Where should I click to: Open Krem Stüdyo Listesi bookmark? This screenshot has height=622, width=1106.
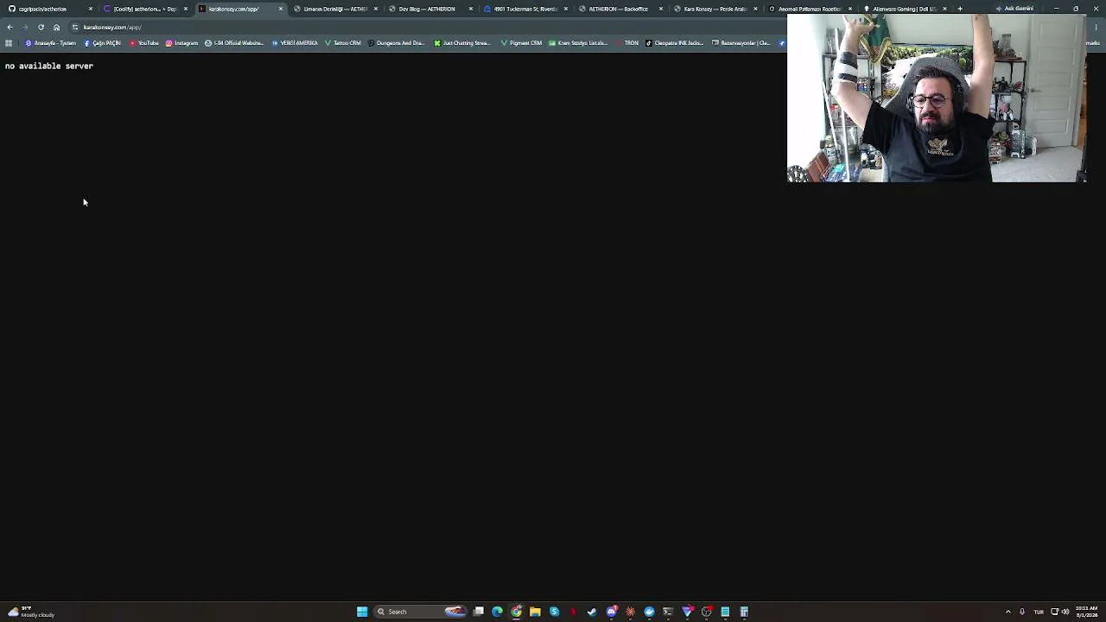coord(578,42)
